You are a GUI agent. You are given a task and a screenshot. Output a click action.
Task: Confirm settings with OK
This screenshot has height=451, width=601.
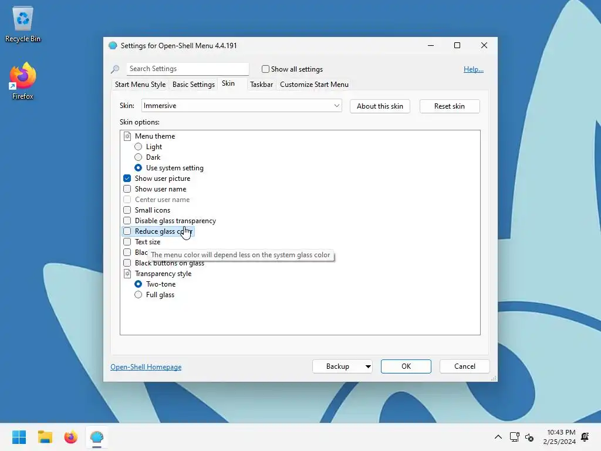406,366
